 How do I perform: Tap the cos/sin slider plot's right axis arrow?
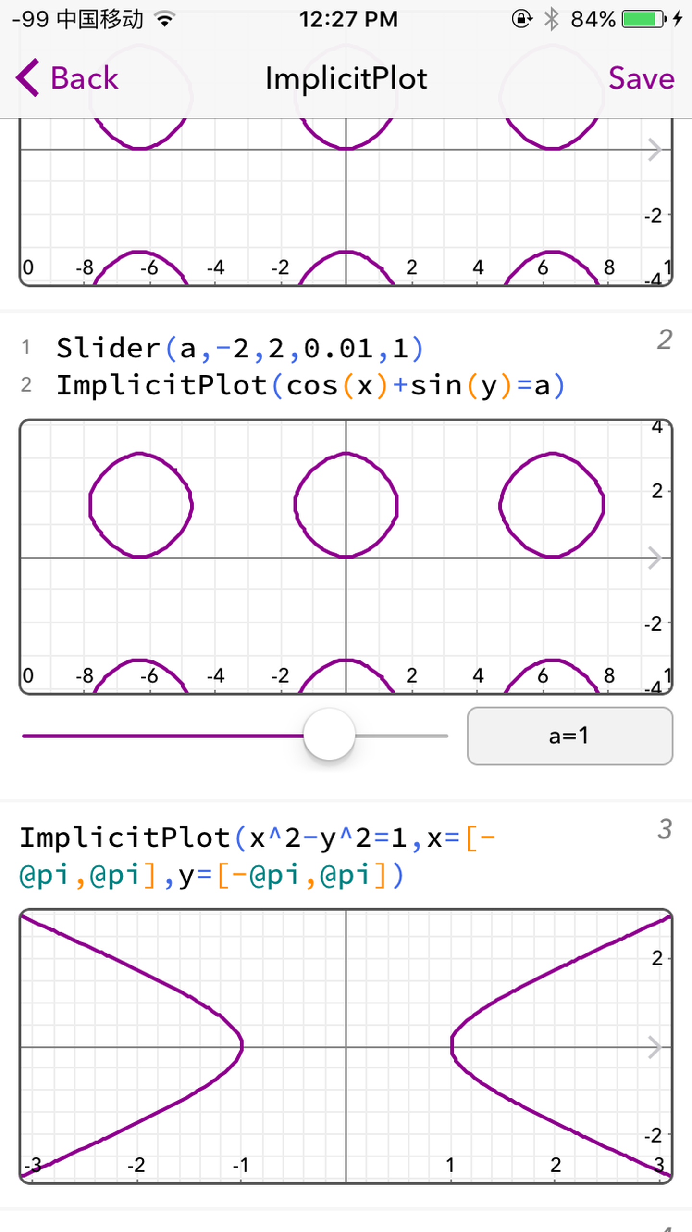655,558
